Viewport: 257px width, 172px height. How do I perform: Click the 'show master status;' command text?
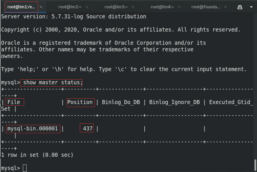[53, 82]
